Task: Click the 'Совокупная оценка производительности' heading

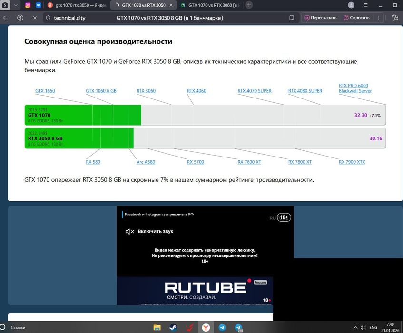Action: click(x=98, y=41)
